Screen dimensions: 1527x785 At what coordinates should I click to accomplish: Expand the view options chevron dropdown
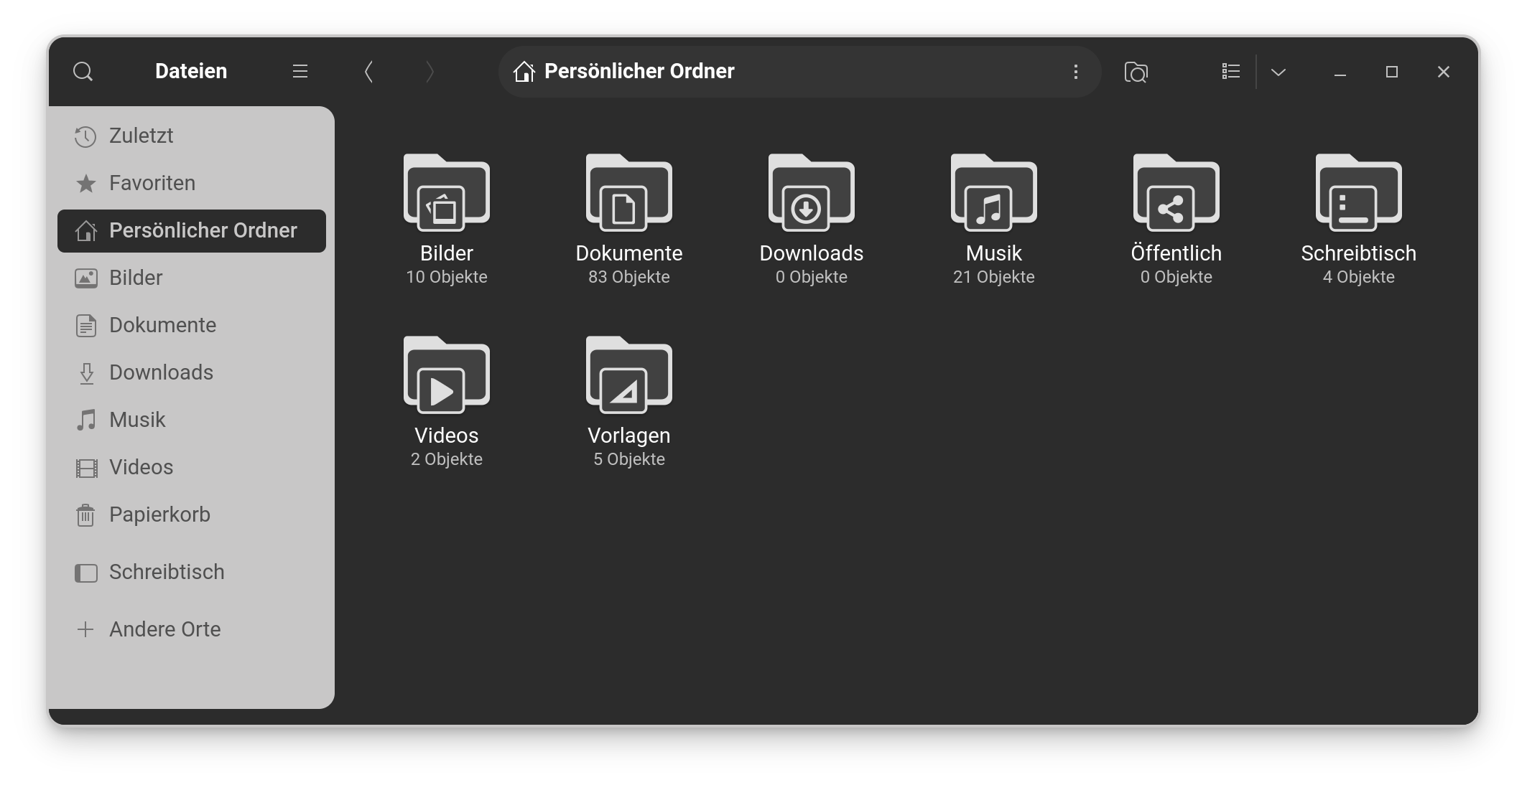point(1278,72)
